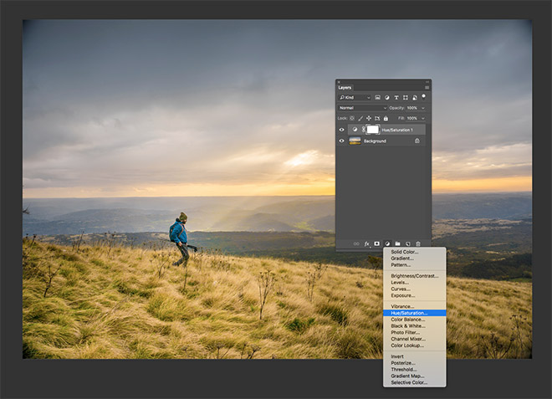Toggle the layer filtering switch on/off
The width and height of the screenshot is (552, 399).
[x=424, y=97]
